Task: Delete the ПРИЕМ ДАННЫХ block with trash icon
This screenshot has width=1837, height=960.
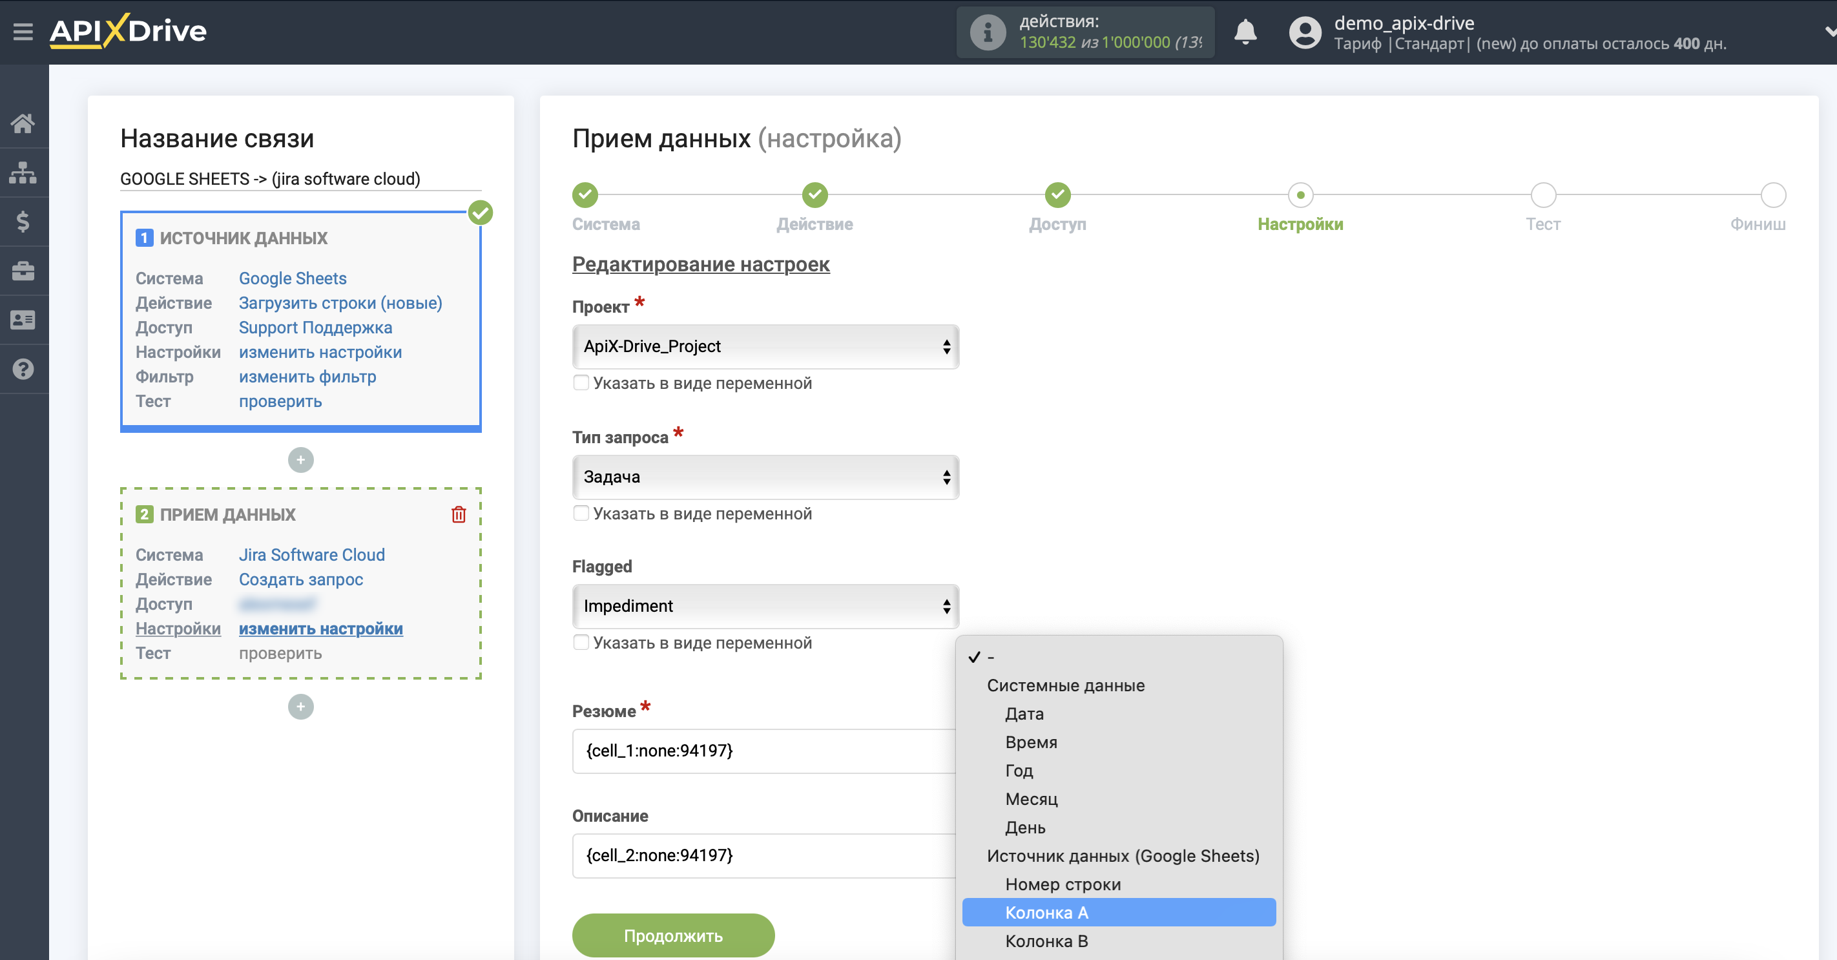Action: click(459, 514)
